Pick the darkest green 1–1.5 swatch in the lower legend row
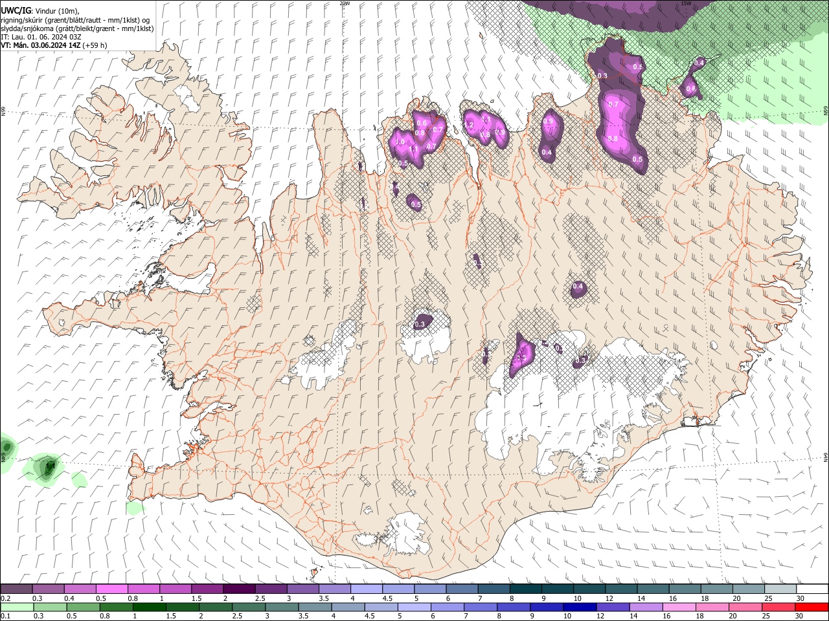This screenshot has width=829, height=621. [x=150, y=607]
